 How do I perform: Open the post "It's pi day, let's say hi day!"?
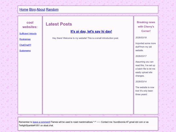[x=91, y=31]
